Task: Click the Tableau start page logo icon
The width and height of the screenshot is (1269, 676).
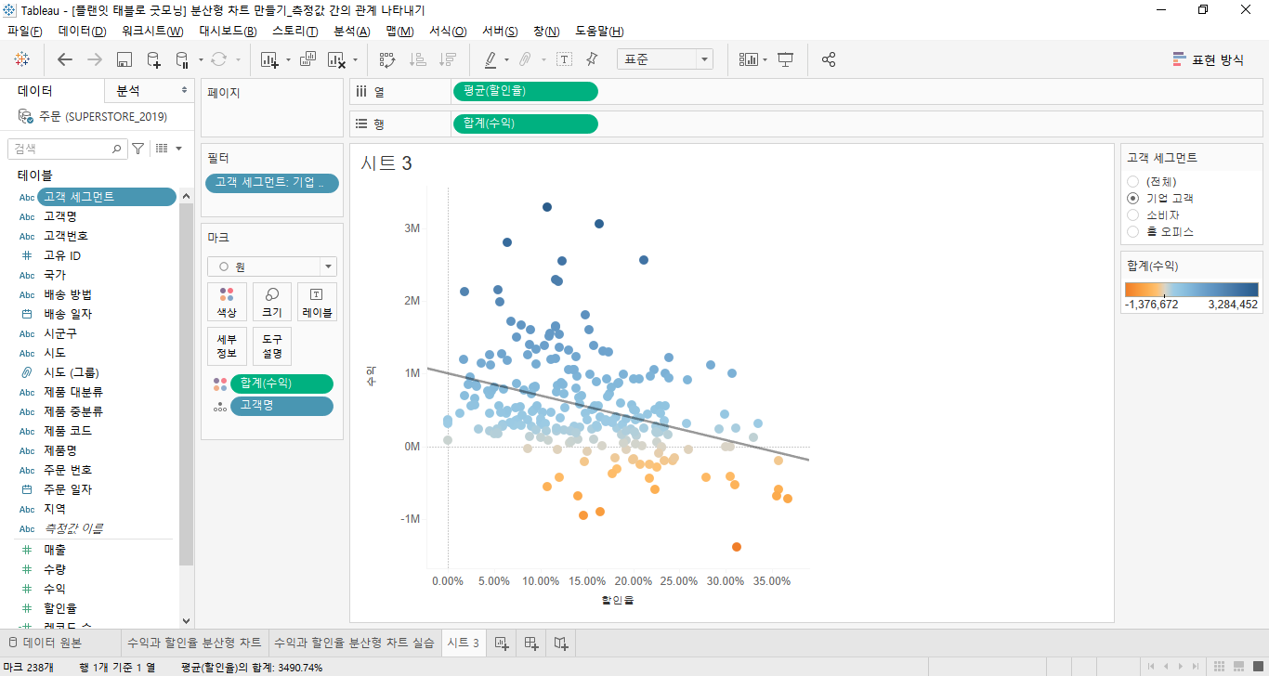Action: [22, 59]
